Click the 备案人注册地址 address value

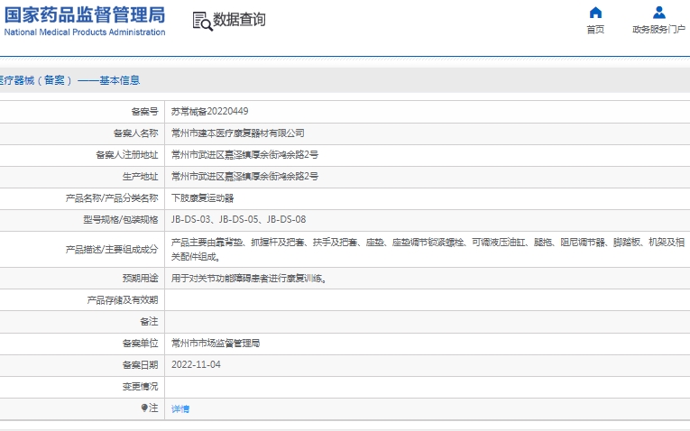coord(244,155)
